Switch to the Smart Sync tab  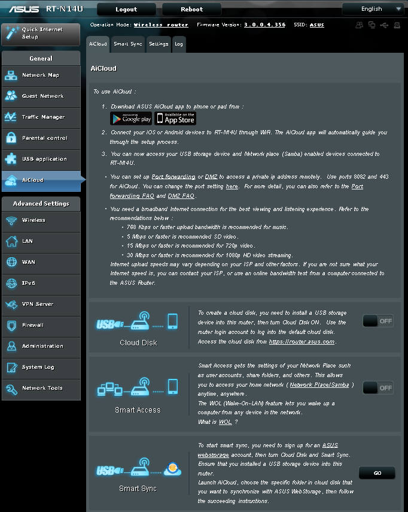128,44
